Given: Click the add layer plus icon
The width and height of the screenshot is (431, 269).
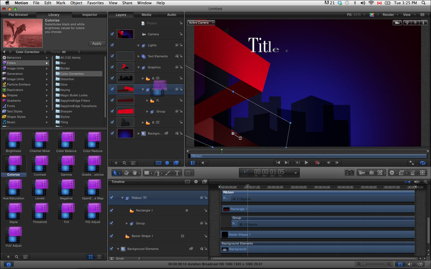Looking at the screenshot, I should [116, 163].
